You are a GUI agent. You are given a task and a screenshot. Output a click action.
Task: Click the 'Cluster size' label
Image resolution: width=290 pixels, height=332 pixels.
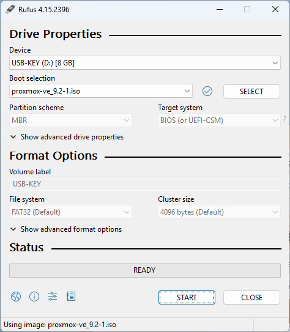point(176,199)
